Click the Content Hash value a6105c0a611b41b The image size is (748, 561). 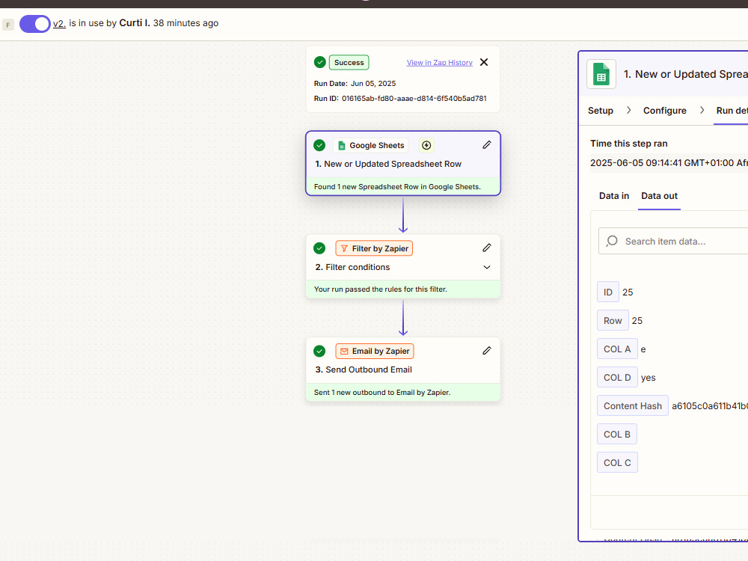[x=709, y=406]
